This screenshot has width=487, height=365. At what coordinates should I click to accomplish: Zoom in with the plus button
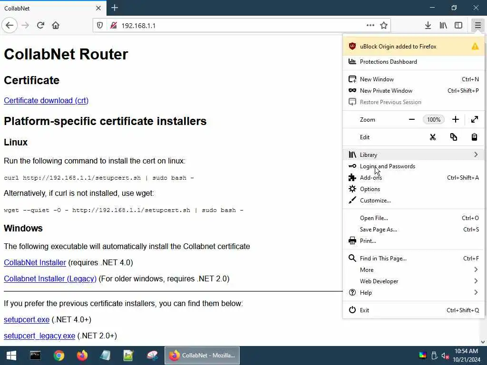pyautogui.click(x=455, y=119)
